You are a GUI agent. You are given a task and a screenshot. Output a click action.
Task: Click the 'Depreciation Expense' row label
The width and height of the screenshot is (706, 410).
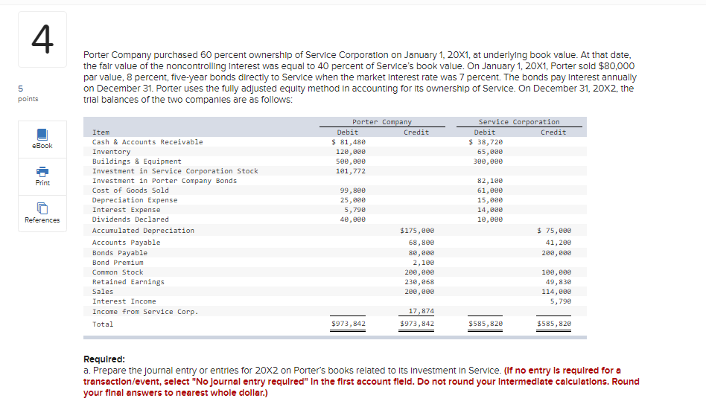click(x=135, y=200)
